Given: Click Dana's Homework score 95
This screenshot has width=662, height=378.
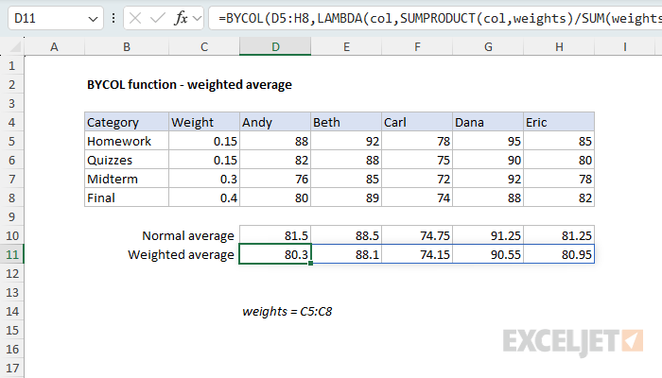Looking at the screenshot, I should (488, 142).
